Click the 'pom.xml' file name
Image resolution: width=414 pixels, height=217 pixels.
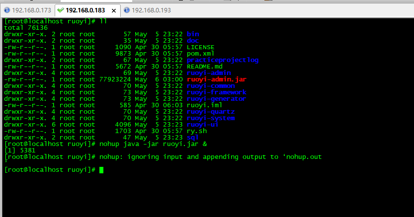[200, 54]
